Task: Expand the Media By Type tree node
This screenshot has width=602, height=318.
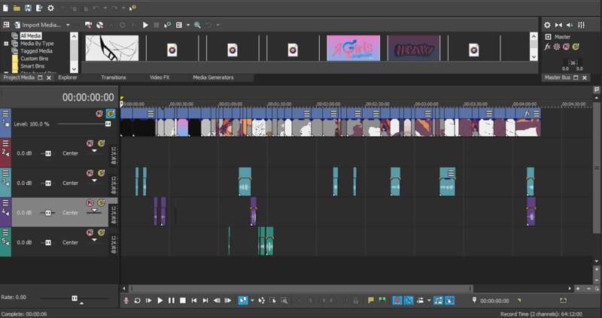Action: (x=6, y=44)
